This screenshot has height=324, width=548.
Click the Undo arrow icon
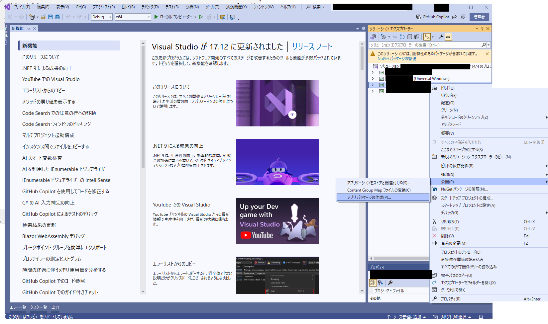(68, 17)
